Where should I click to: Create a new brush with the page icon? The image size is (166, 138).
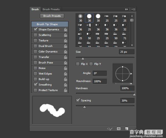[x=127, y=129]
